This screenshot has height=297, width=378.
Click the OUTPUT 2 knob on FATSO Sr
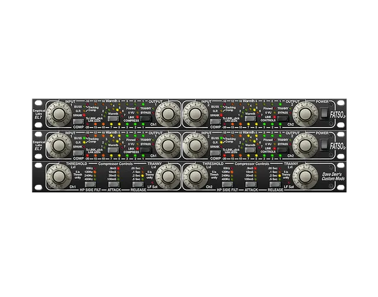click(305, 145)
